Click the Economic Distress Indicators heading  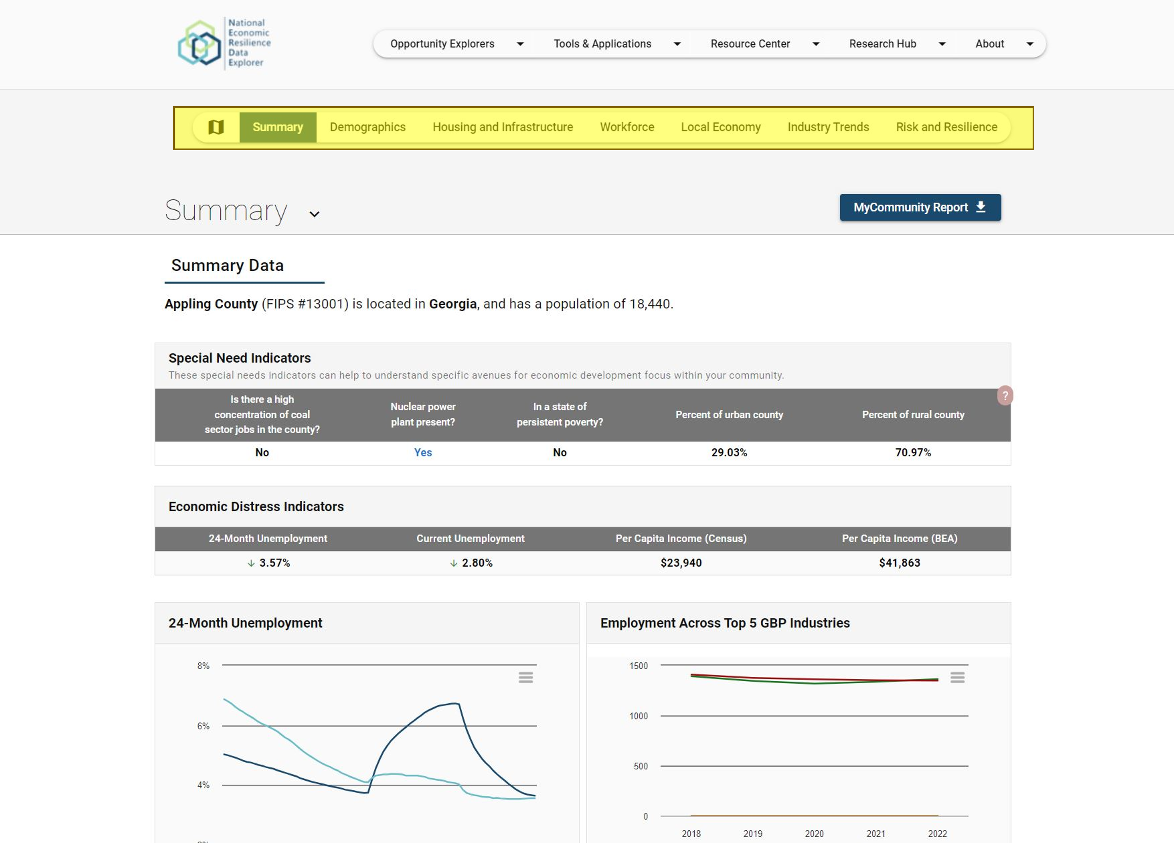[256, 506]
